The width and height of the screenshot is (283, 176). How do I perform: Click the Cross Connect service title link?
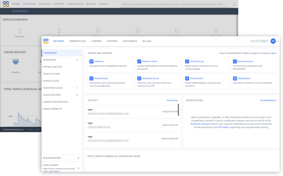245,61
